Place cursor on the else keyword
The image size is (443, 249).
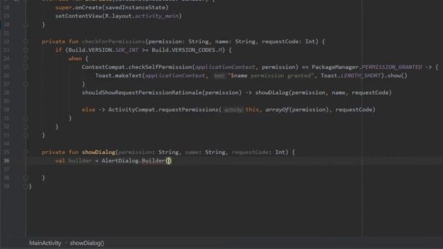pos(89,109)
